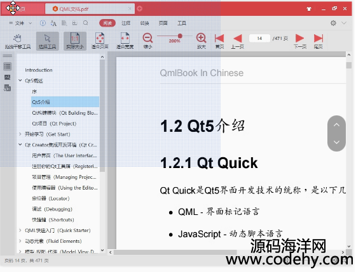Activate the arrow selection tool (选择工具)
The height and width of the screenshot is (272, 356).
[x=47, y=41]
